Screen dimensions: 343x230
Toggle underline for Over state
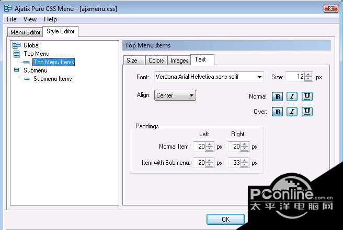pyautogui.click(x=307, y=112)
